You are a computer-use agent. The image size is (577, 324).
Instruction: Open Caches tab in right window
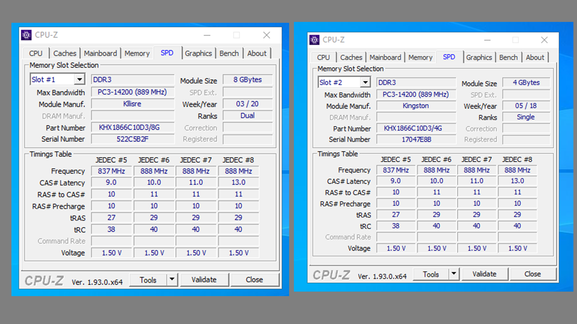click(351, 57)
